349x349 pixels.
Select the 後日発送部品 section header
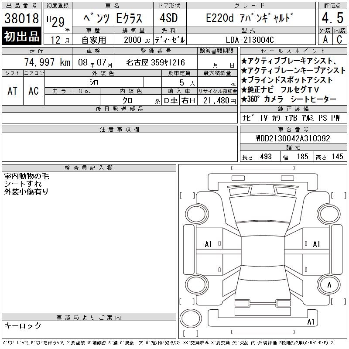coord(120,109)
